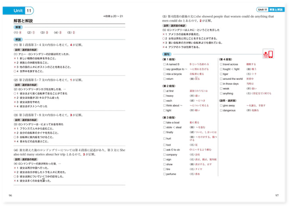Image resolution: width=290 pixels, height=207 pixels.
Task: Tick the checkbox beside "sign"
Action: click(164, 159)
